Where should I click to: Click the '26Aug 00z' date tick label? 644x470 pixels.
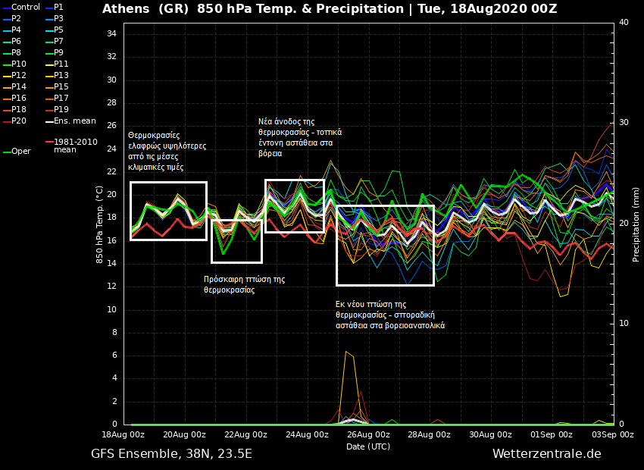(368, 434)
